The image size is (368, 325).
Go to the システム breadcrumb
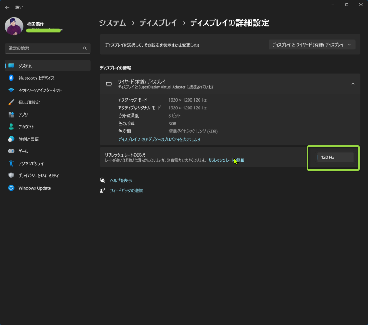pyautogui.click(x=113, y=23)
